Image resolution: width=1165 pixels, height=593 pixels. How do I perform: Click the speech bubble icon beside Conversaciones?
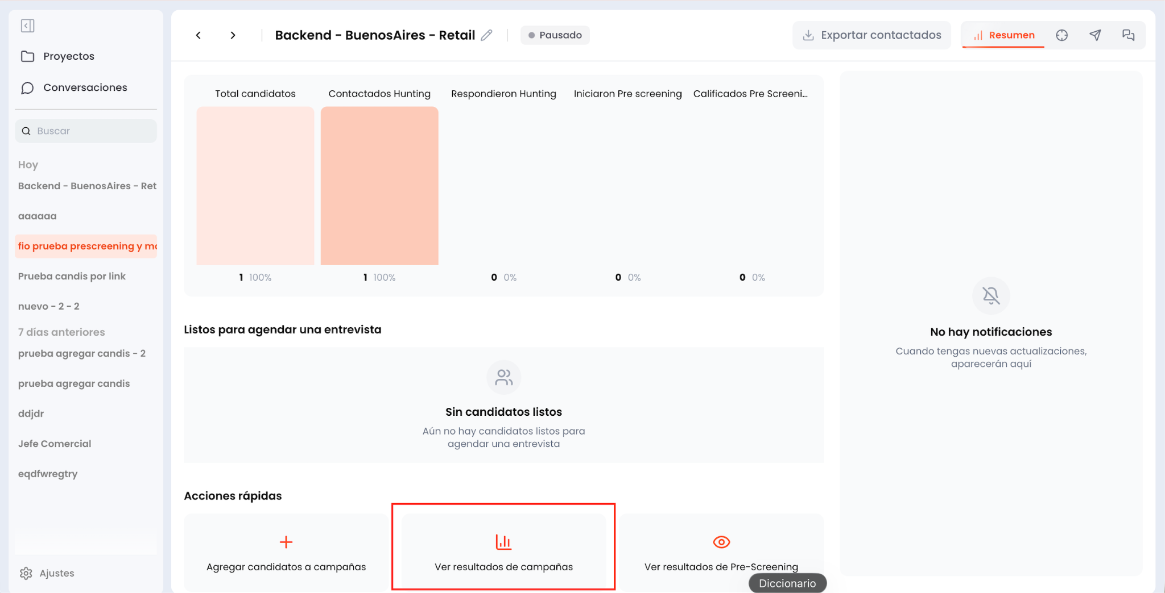click(27, 87)
